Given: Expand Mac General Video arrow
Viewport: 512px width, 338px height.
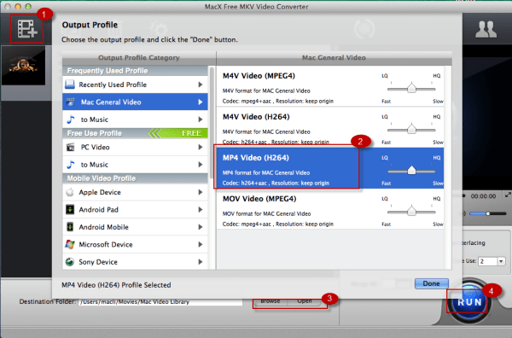Looking at the screenshot, I should tap(201, 102).
